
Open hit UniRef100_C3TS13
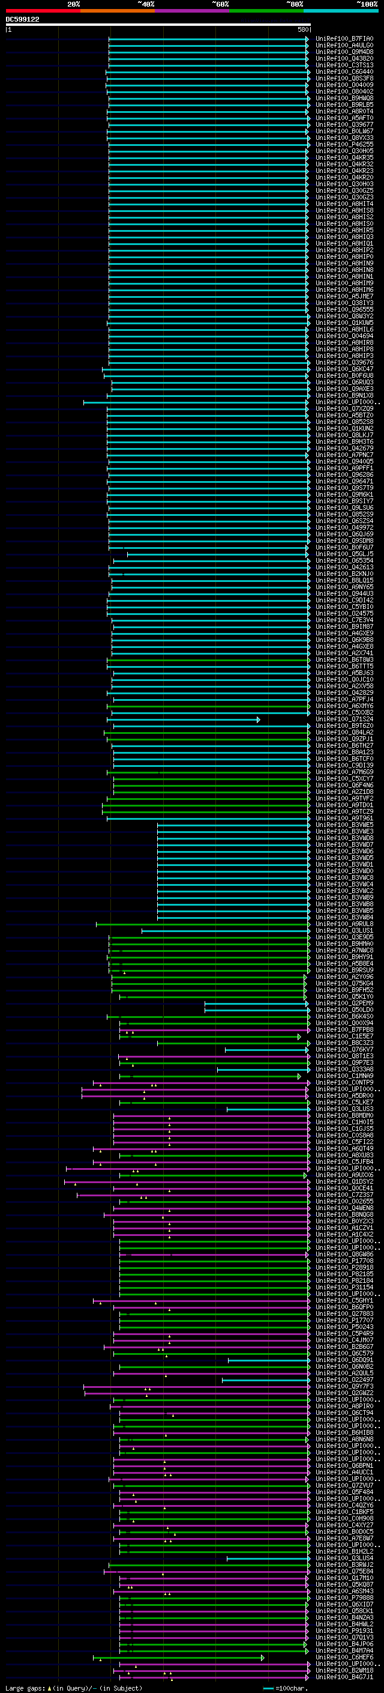[x=344, y=65]
